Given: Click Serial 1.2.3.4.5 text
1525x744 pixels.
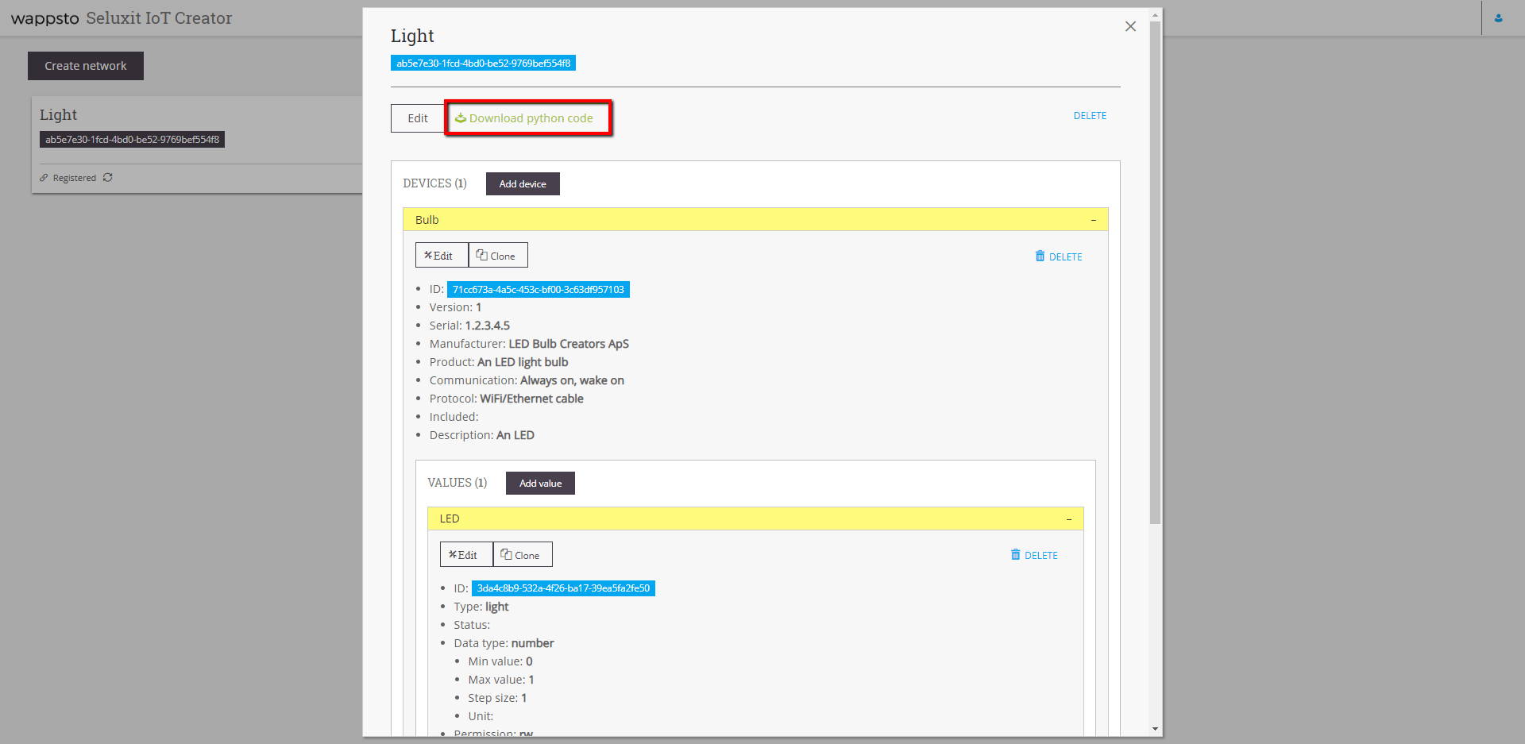Looking at the screenshot, I should 469,326.
